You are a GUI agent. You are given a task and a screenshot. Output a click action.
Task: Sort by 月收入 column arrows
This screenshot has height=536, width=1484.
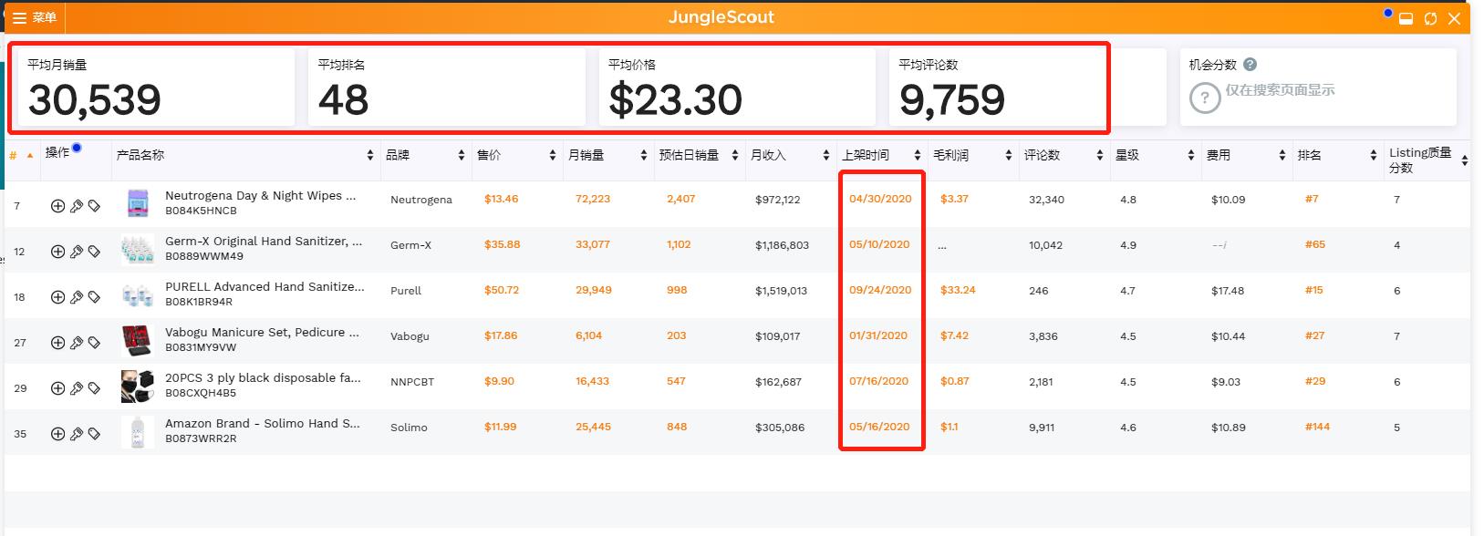(826, 155)
